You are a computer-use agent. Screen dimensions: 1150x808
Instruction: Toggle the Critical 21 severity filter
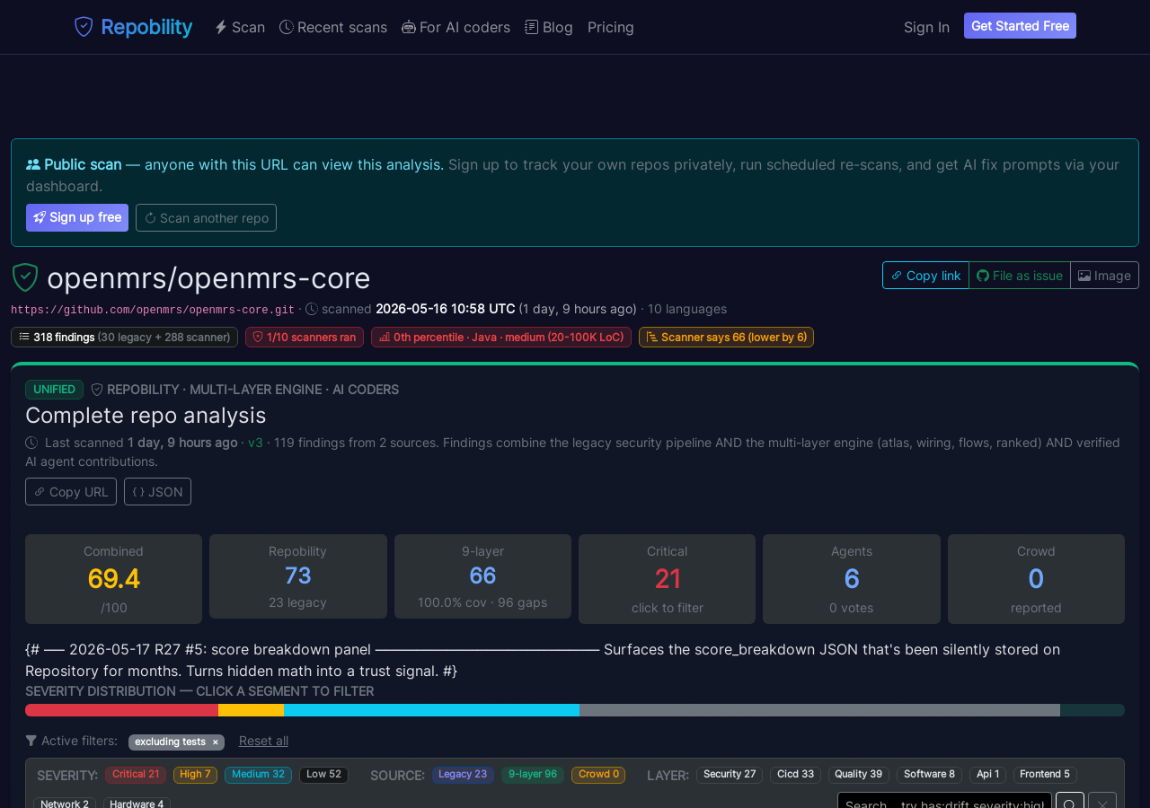(x=136, y=774)
